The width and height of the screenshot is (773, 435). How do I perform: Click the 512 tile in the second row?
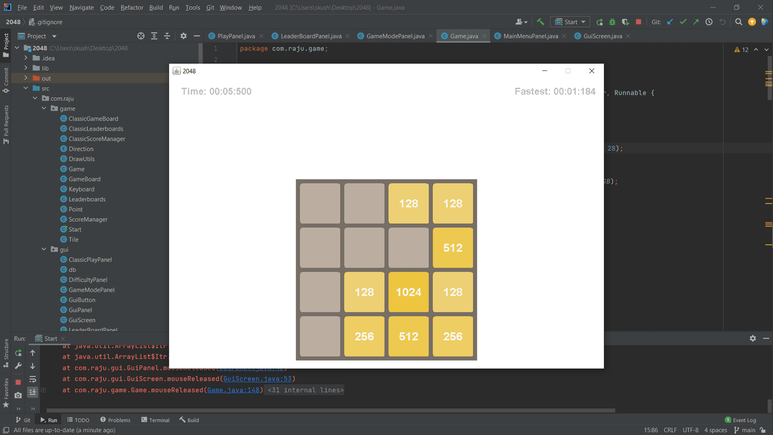click(453, 248)
